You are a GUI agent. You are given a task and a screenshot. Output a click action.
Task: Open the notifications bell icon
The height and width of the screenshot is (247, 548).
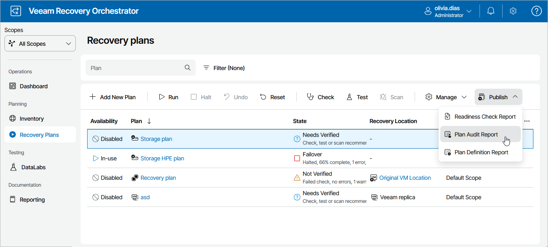pyautogui.click(x=490, y=11)
